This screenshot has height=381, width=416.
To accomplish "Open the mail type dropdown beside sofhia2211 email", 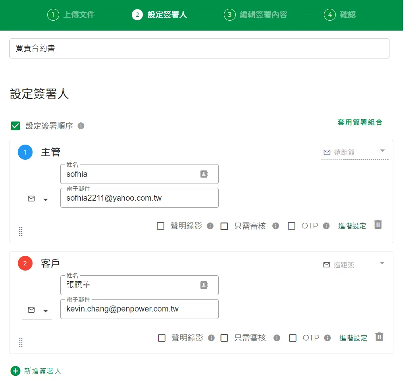I will tap(37, 199).
